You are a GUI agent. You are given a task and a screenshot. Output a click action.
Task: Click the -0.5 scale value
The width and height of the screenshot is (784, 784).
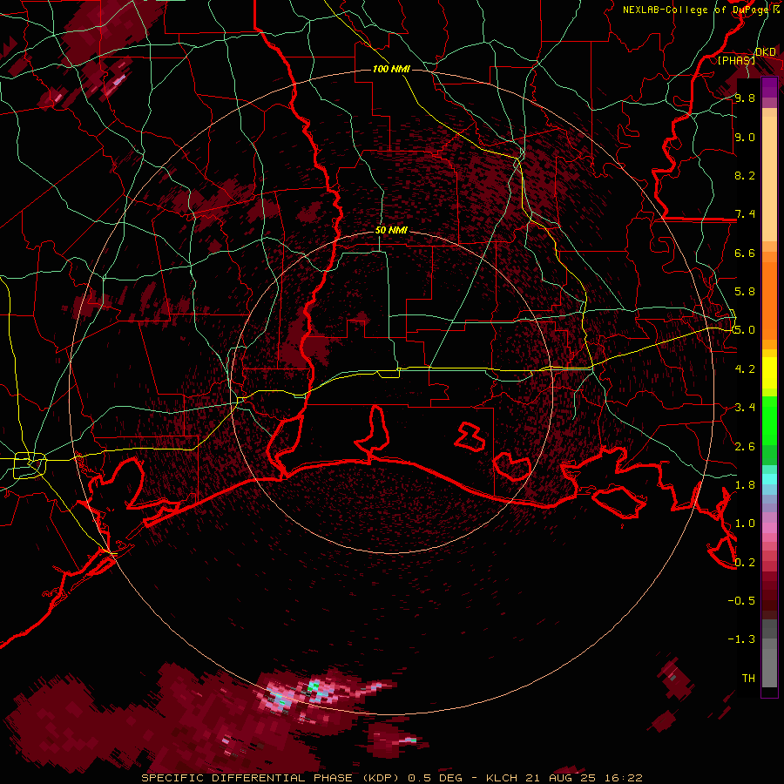pyautogui.click(x=741, y=601)
